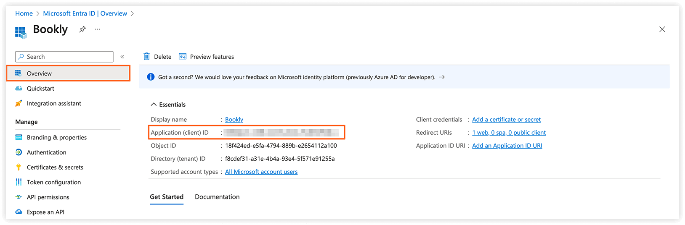This screenshot has height=225, width=685.
Task: Open All Microsoft account users link
Action: (261, 172)
